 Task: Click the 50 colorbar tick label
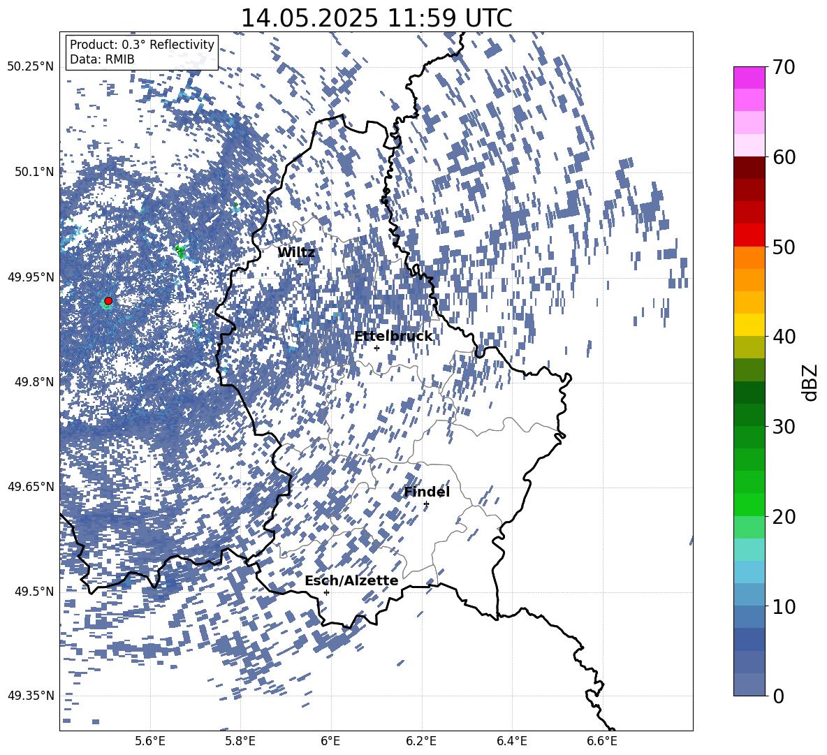(x=784, y=247)
